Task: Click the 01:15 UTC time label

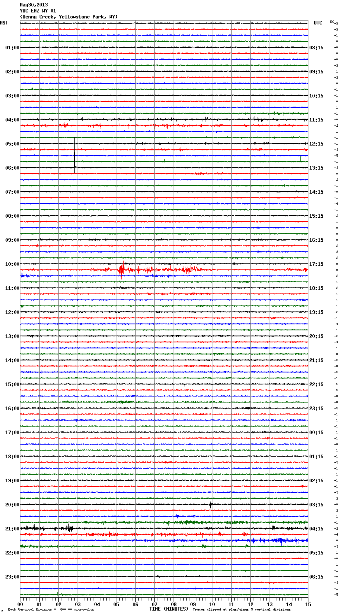Action: tap(316, 457)
